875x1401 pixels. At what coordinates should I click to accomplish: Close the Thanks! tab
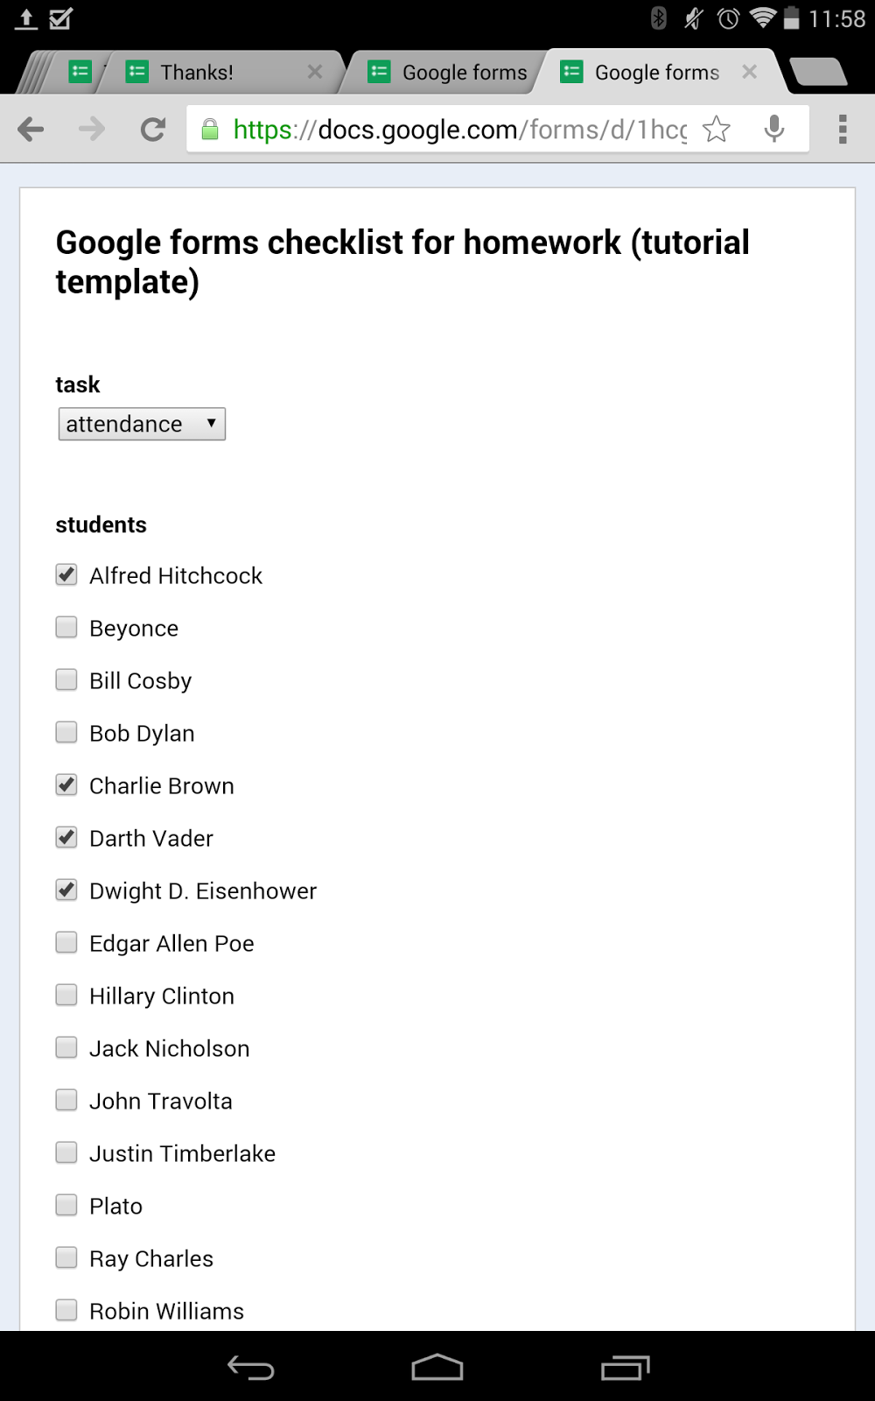pos(315,72)
